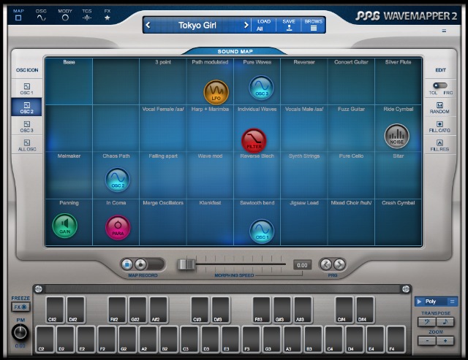Click the Pure Cello map cell
Image resolution: width=468 pixels, height=360 pixels.
pos(351,175)
